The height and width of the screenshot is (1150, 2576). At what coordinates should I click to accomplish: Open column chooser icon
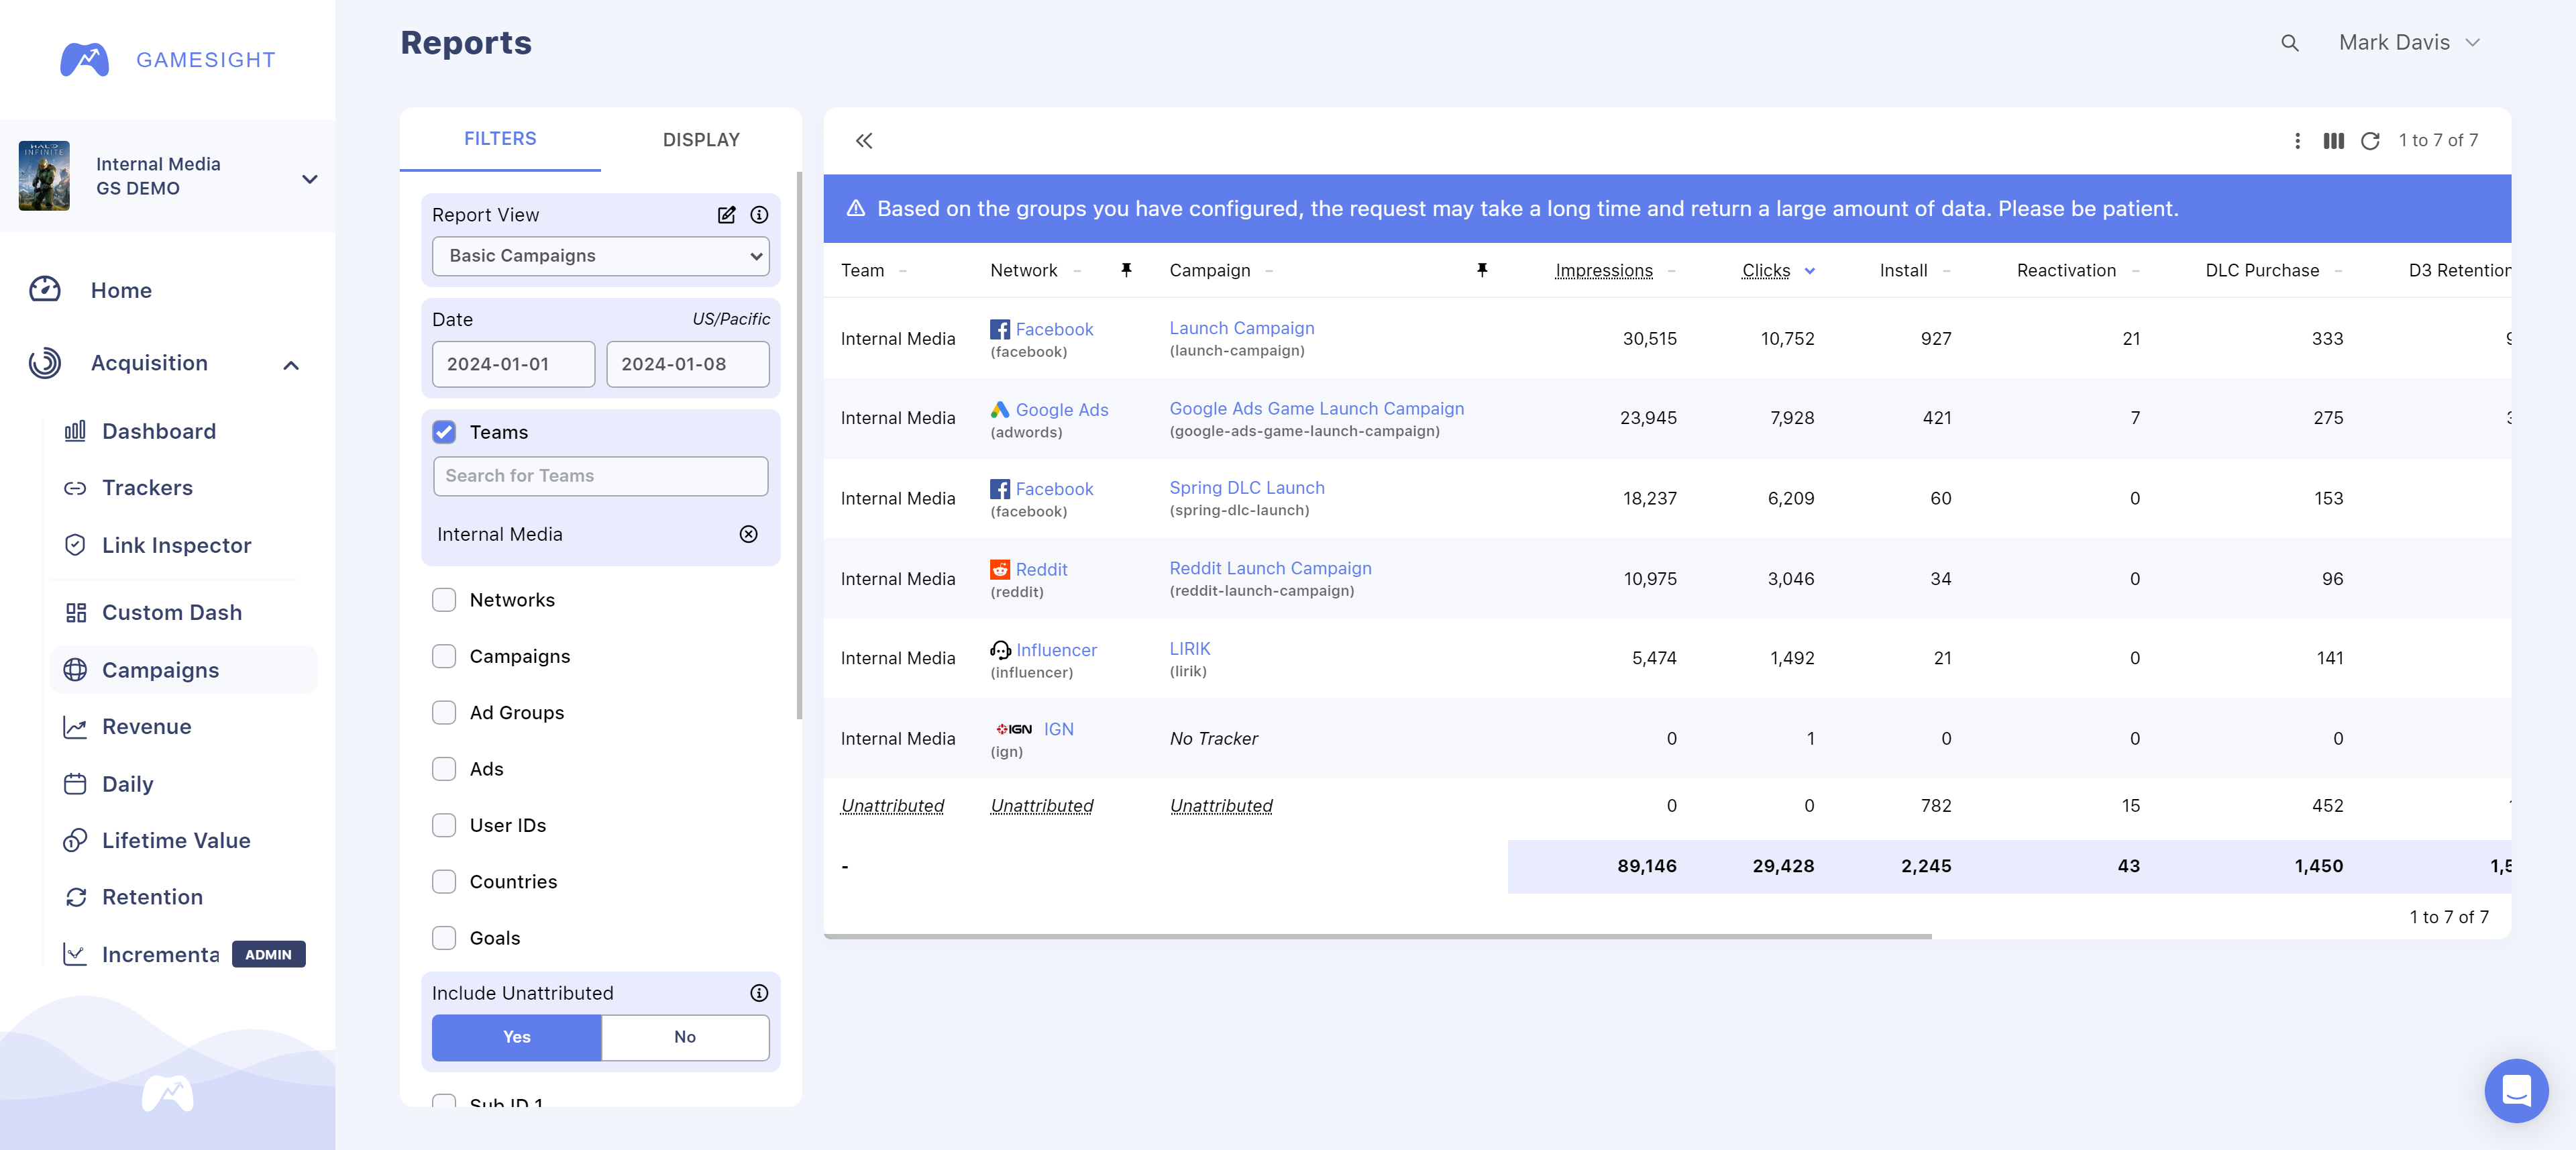[2333, 141]
